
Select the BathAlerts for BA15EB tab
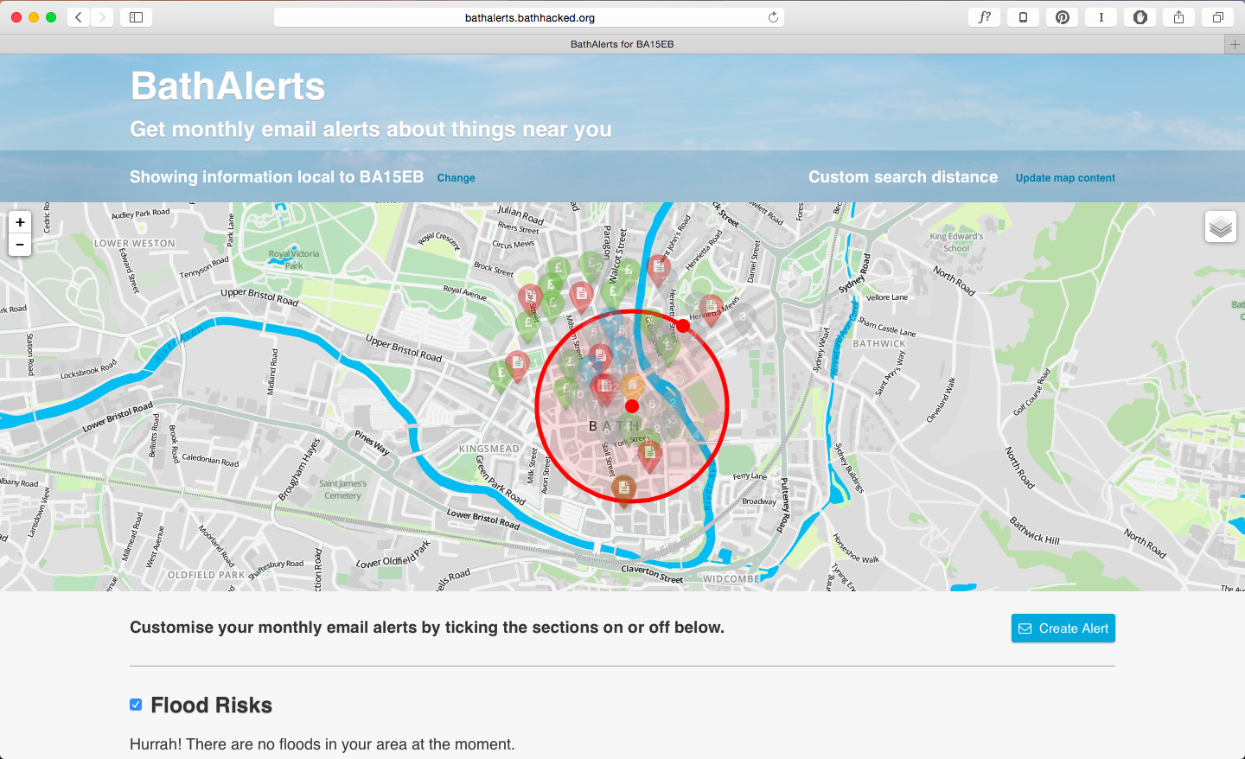622,44
